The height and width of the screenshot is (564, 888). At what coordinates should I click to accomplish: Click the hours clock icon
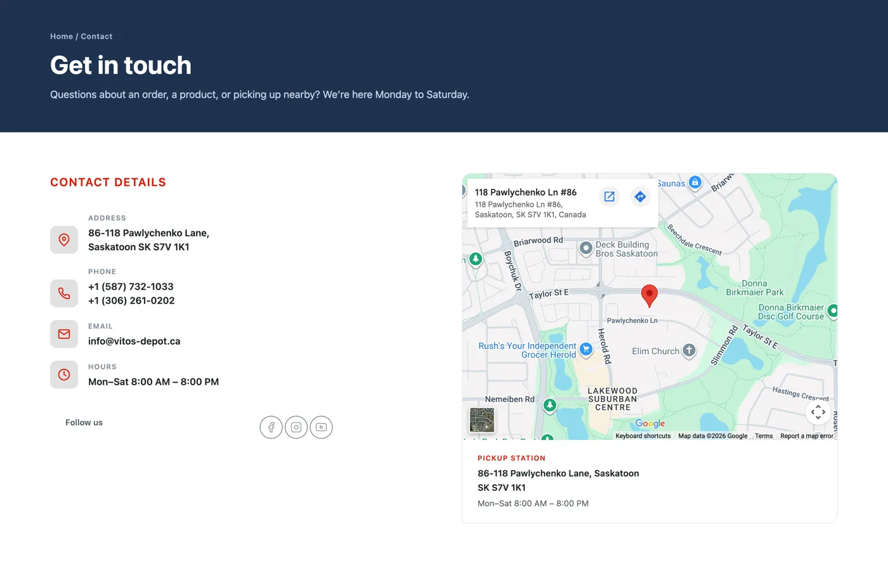click(64, 375)
